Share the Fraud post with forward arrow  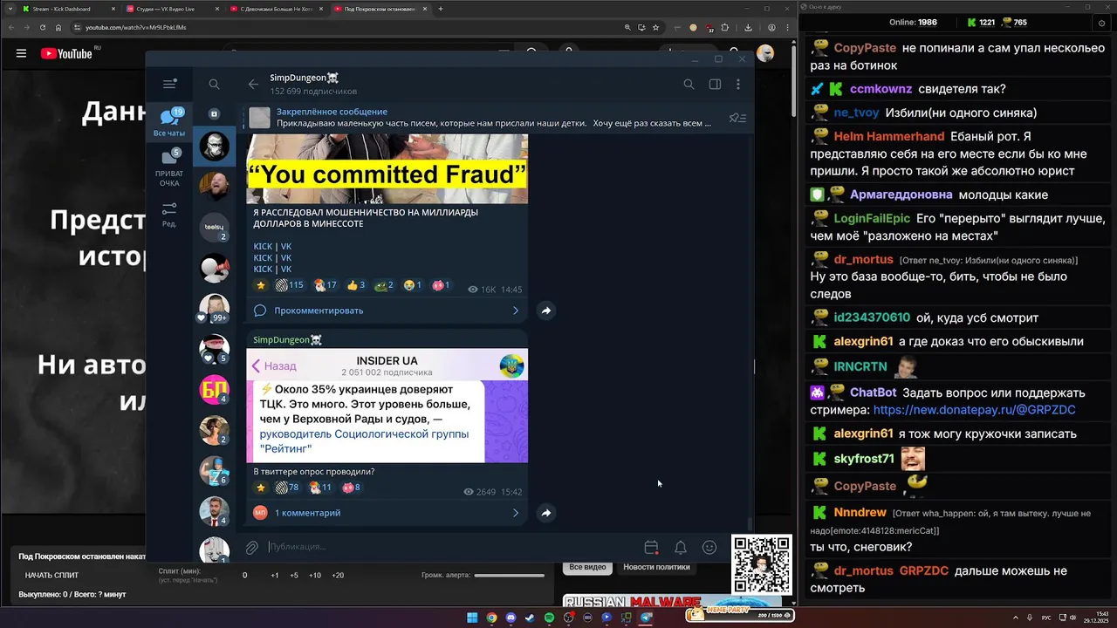coord(545,311)
